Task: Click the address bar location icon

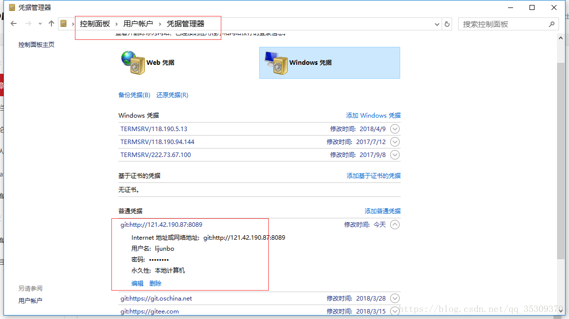Action: (63, 24)
